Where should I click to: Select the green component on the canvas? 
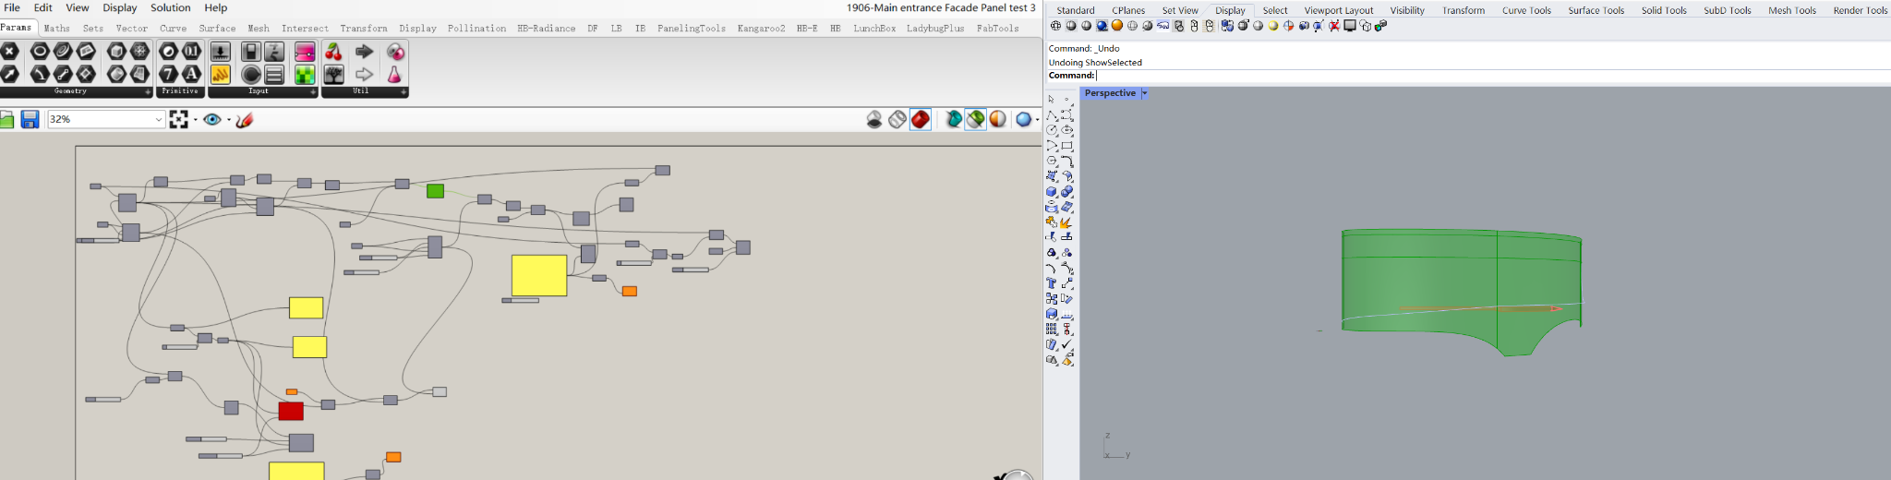(436, 191)
